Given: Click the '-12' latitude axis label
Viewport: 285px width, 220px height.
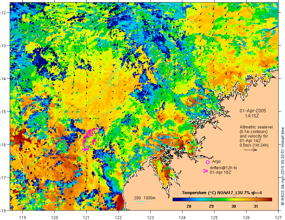Looking at the screenshot, I should coord(3,13).
